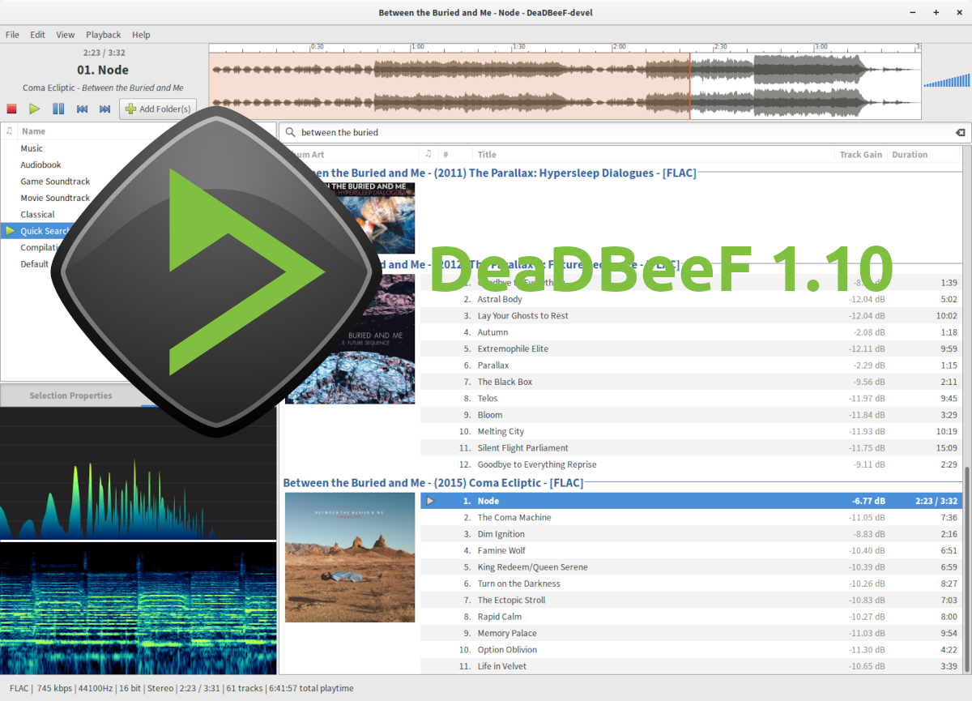The width and height of the screenshot is (972, 701).
Task: Click the green play icon
Action: (34, 109)
